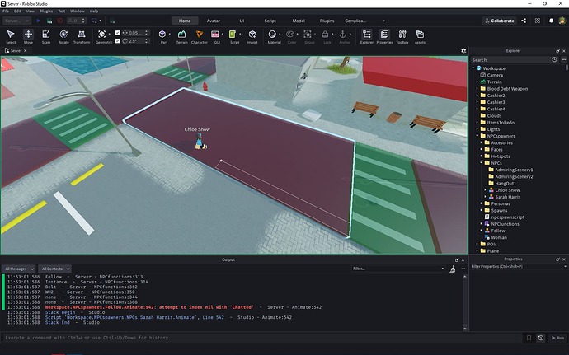Viewport: 569px width, 355px height.
Task: Collapse the NPCspawners folder
Action: [x=477, y=136]
